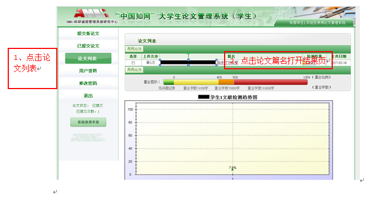Screen dimensions: 383x198
Task: Click the 上传次序 column header
Action: pyautogui.click(x=151, y=57)
